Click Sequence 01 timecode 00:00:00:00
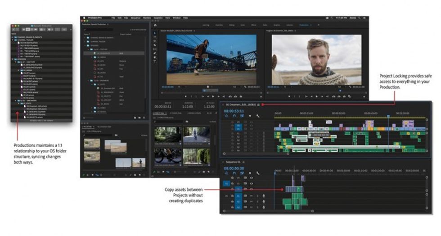Screen dimensions: 441x236 [x=234, y=168]
